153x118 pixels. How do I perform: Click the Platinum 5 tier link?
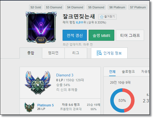(x=45, y=105)
